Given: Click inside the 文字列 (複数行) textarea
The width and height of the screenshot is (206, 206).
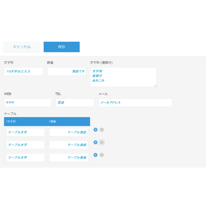Looking at the screenshot, I should [x=123, y=77].
